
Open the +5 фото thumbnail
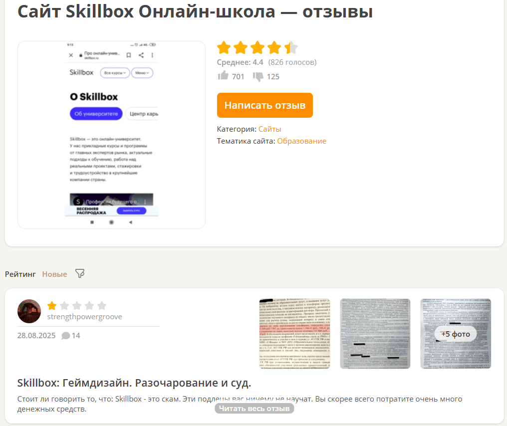[456, 334]
